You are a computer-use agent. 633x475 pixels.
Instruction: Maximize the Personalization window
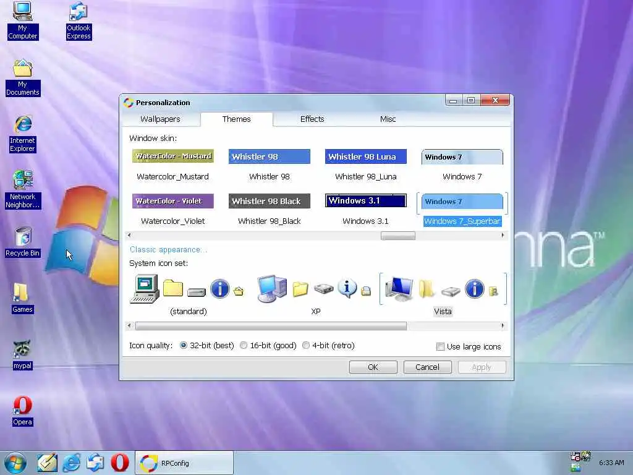tap(472, 100)
